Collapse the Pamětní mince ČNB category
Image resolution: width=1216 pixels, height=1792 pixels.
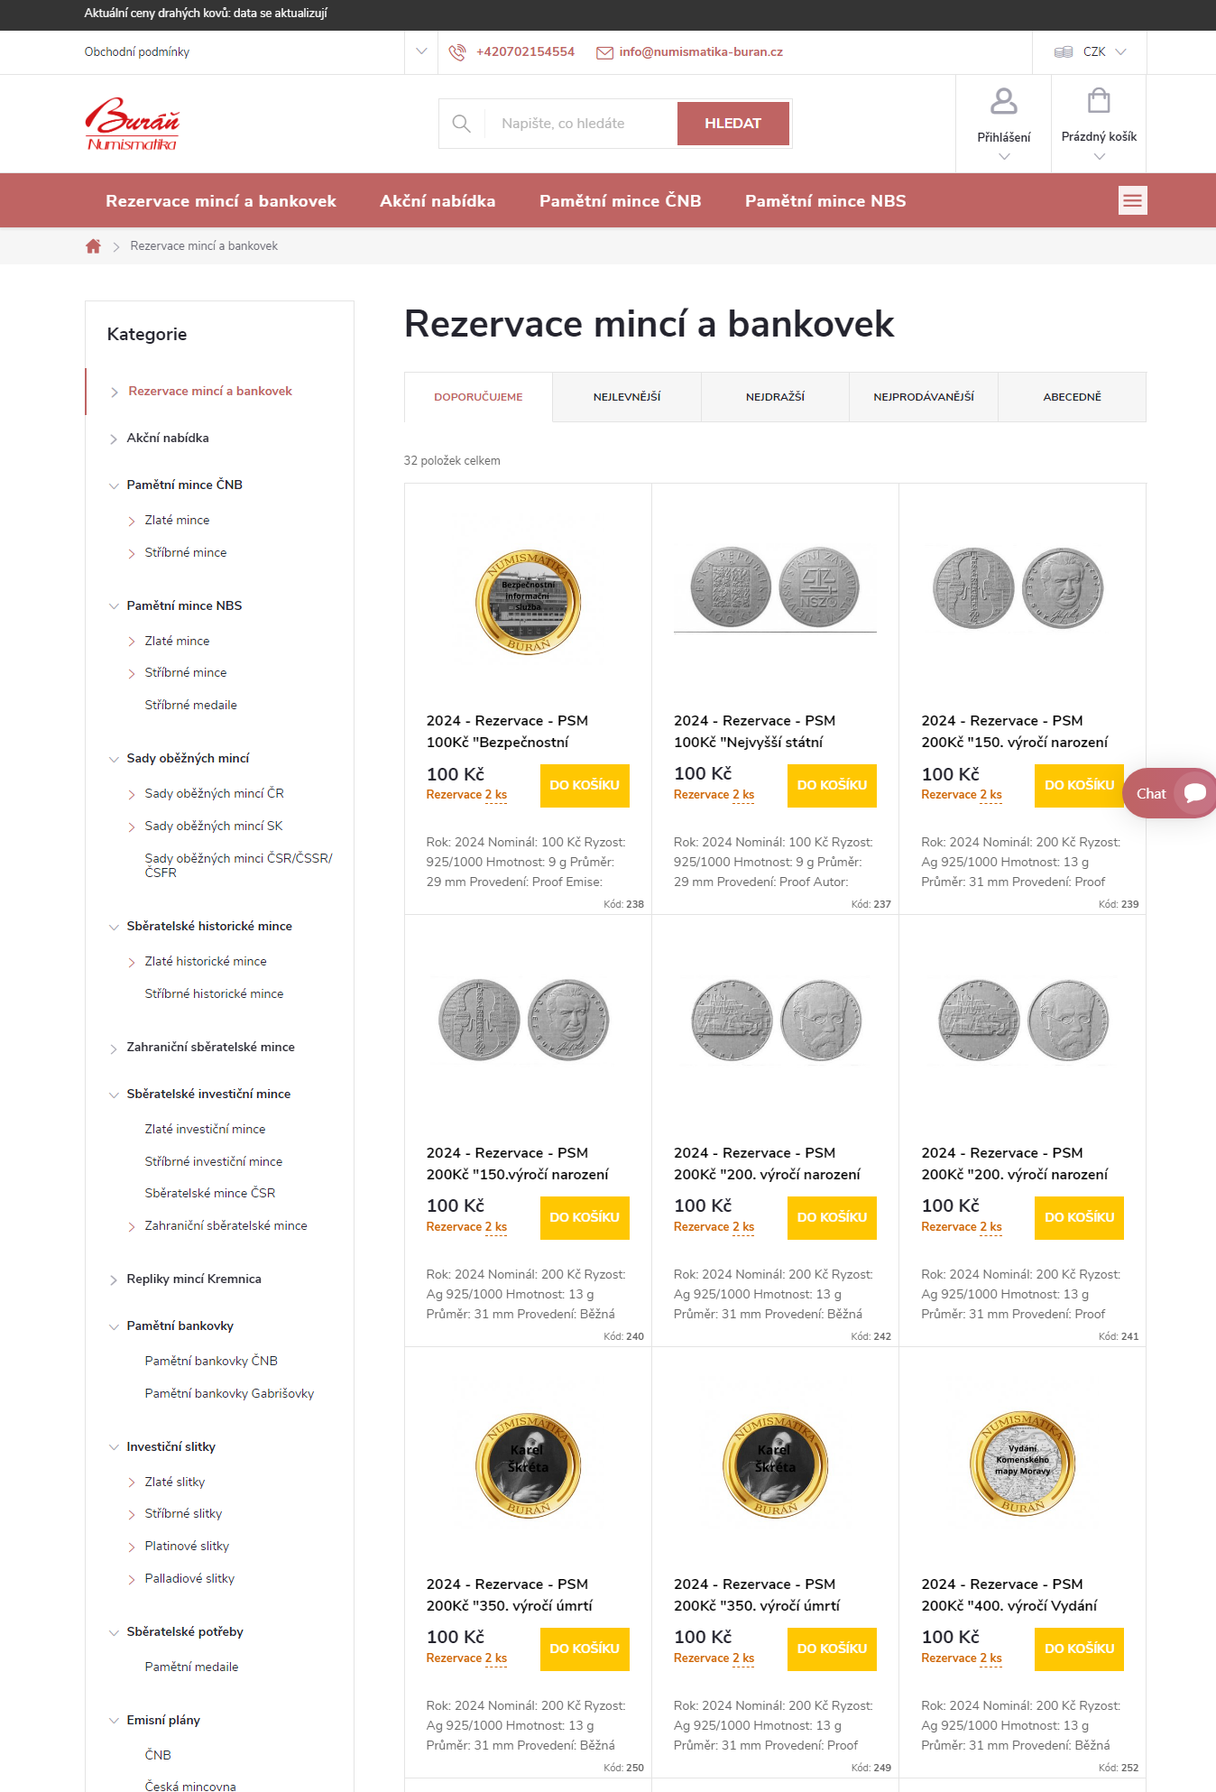pyautogui.click(x=114, y=485)
